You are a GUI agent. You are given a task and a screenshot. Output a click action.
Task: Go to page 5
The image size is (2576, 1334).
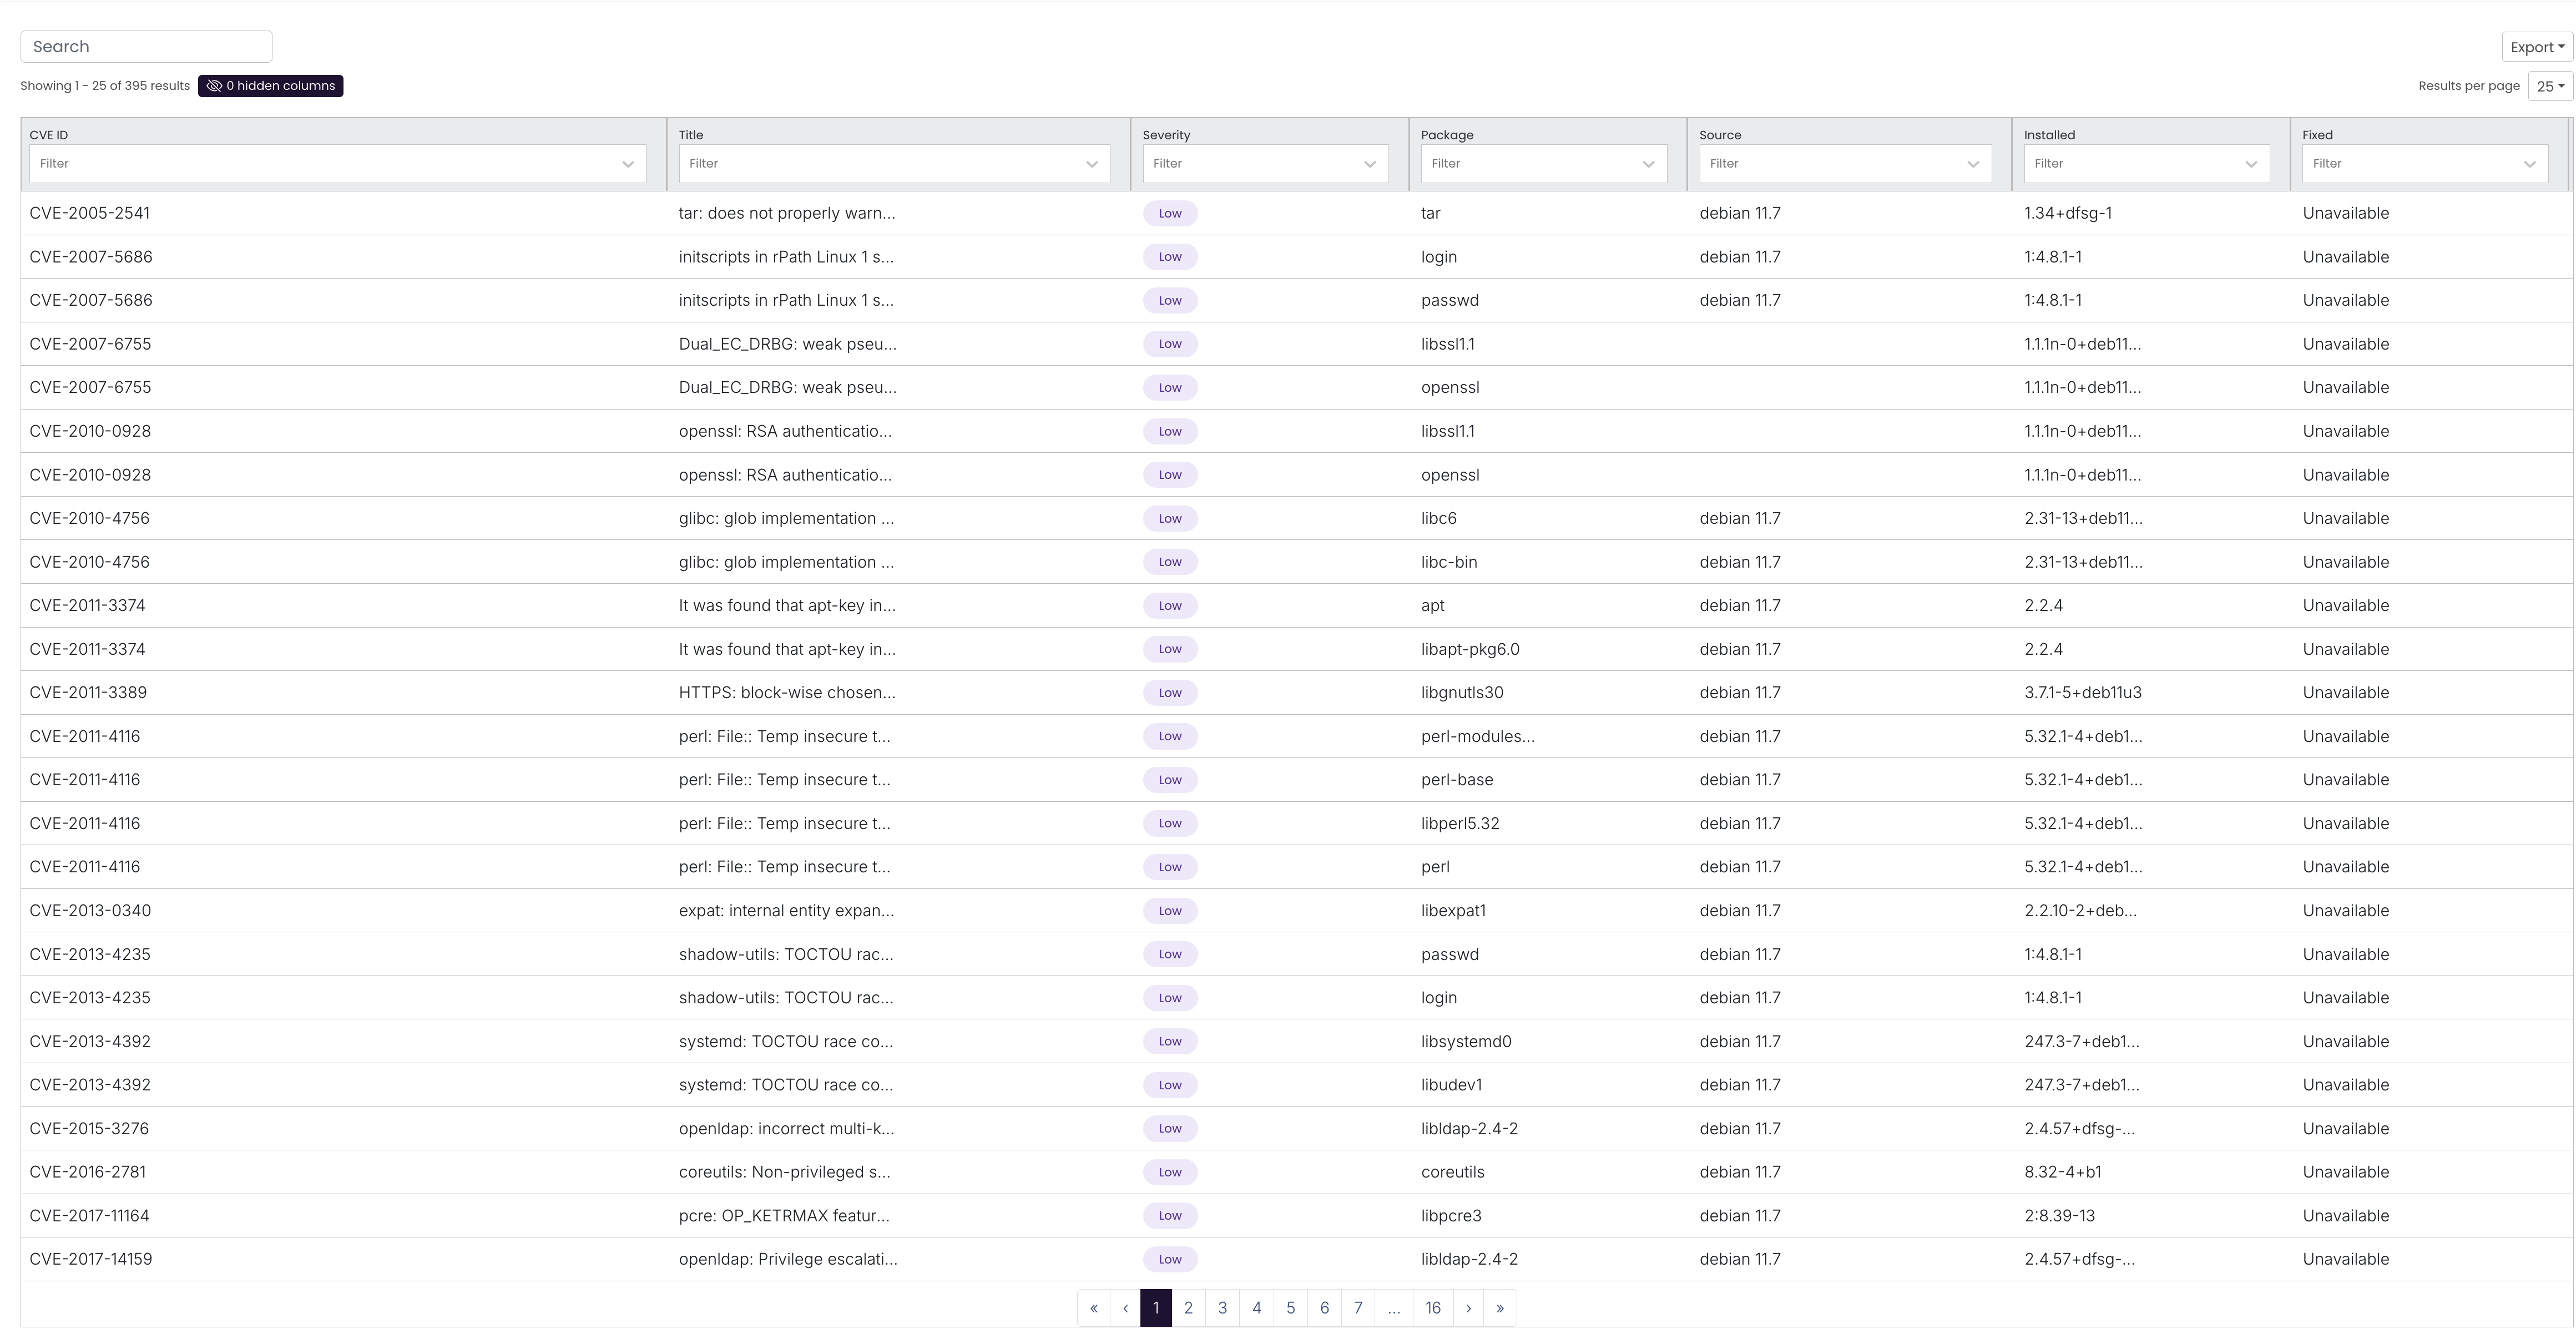point(1291,1308)
